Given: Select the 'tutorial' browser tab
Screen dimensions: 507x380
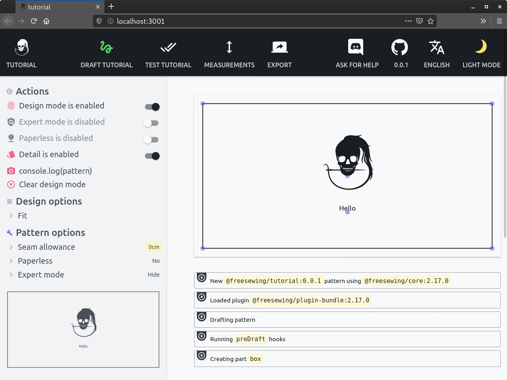Looking at the screenshot, I should click(x=59, y=7).
